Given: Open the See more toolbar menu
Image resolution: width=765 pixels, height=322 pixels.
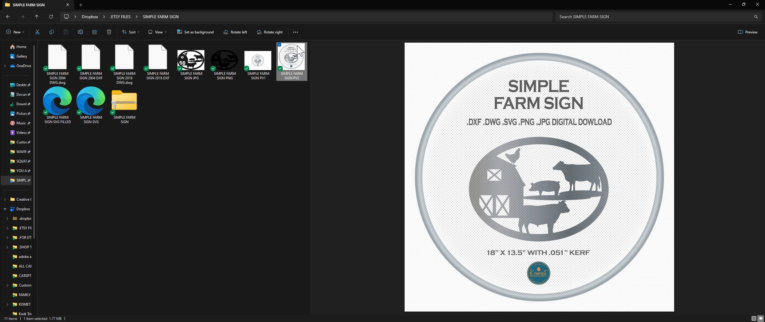Looking at the screenshot, I should 295,32.
